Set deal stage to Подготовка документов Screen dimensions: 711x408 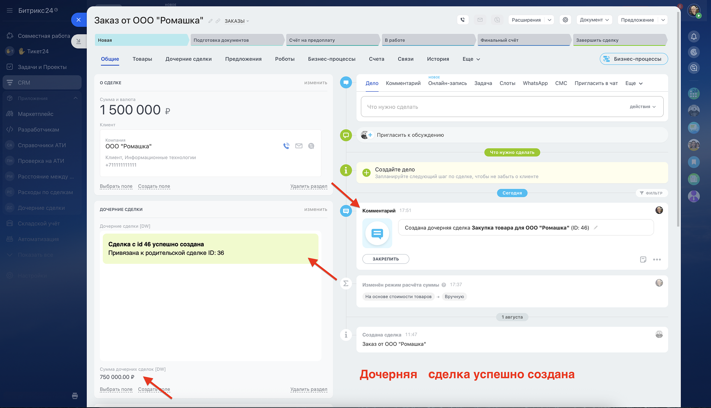237,40
